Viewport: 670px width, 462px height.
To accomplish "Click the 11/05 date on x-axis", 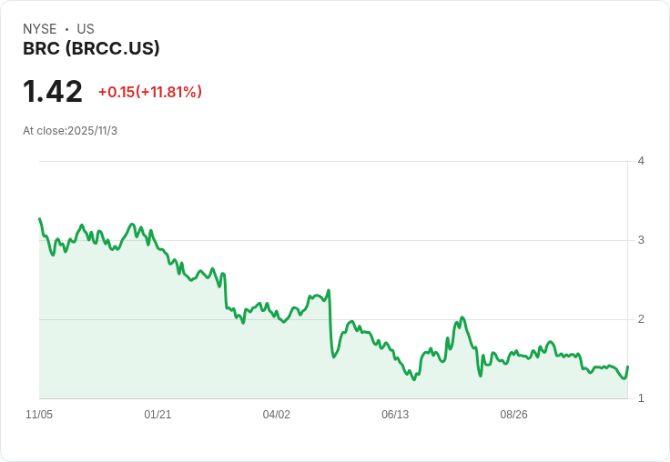I will point(39,415).
